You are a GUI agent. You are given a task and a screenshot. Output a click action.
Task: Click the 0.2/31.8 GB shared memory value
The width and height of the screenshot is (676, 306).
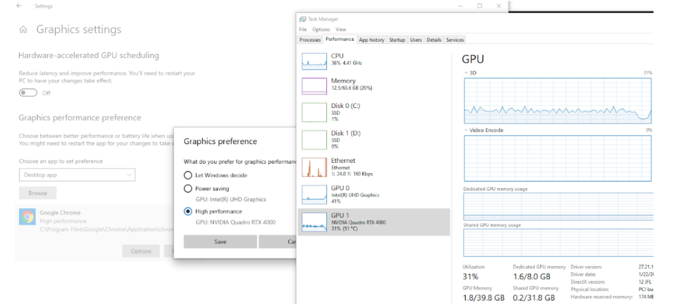pyautogui.click(x=534, y=298)
